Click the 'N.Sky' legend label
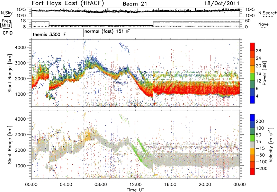This screenshot has width=277, height=192. [7, 13]
